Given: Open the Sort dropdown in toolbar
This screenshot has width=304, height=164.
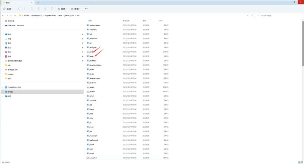Looking at the screenshot, I should point(62,9).
